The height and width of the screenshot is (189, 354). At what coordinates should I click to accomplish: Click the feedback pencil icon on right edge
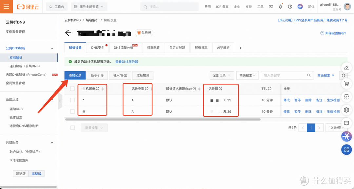coord(346,67)
